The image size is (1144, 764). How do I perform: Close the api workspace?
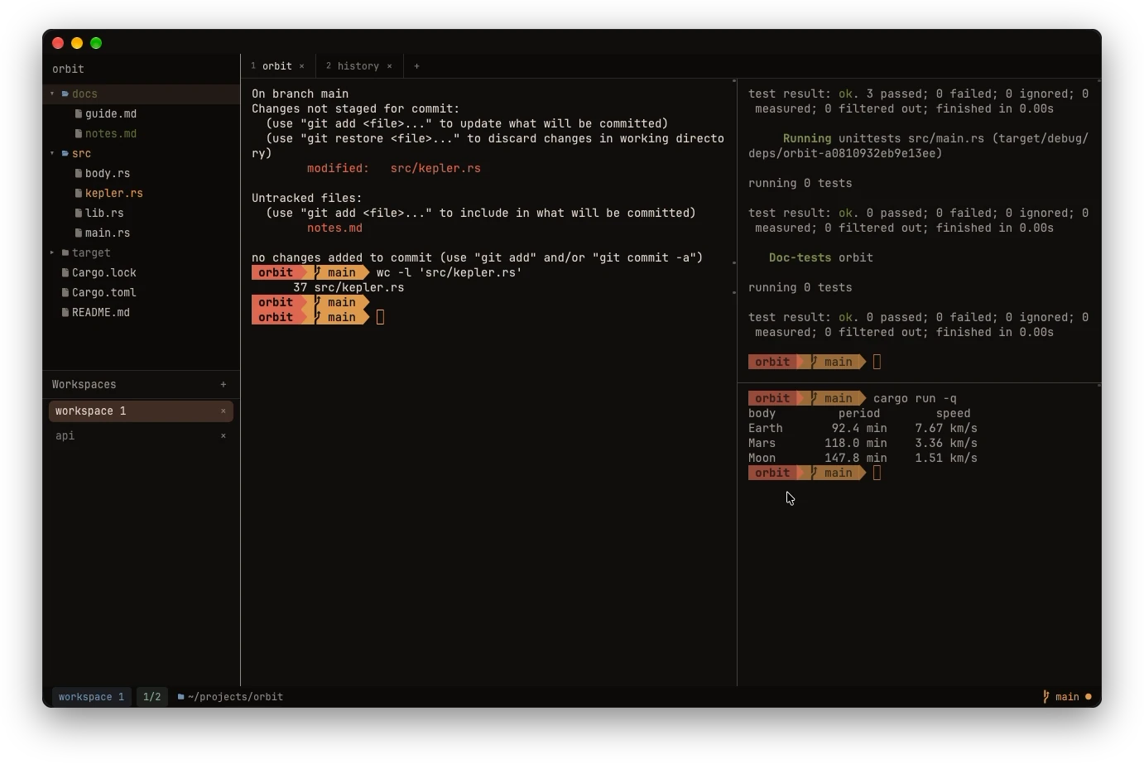click(x=224, y=435)
